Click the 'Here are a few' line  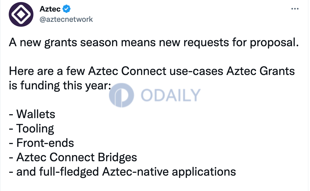(152, 71)
